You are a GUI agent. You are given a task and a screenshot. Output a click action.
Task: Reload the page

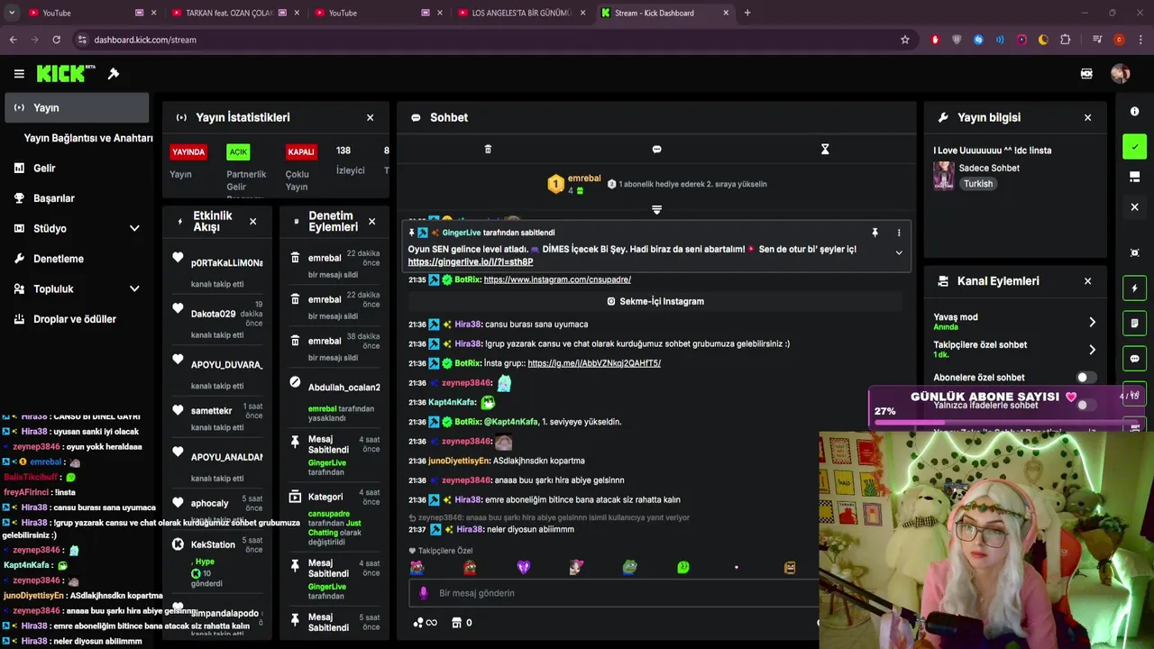[x=56, y=40]
